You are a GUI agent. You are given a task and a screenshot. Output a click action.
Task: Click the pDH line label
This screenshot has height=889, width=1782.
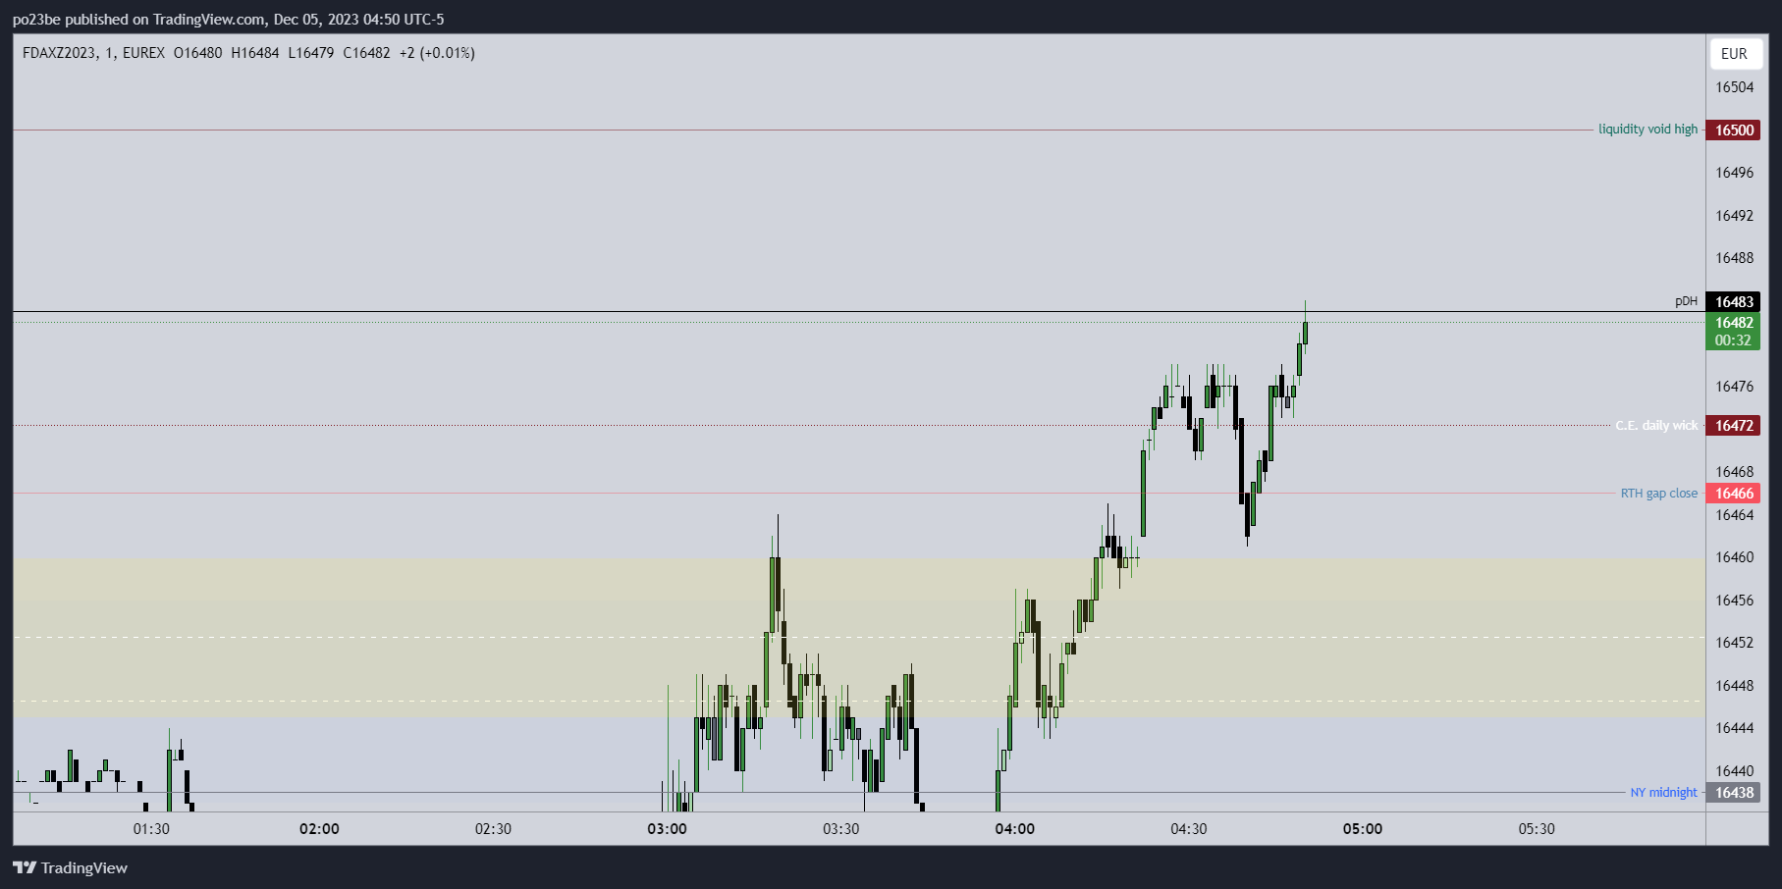1686,301
